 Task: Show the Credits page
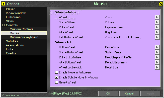click(11, 53)
